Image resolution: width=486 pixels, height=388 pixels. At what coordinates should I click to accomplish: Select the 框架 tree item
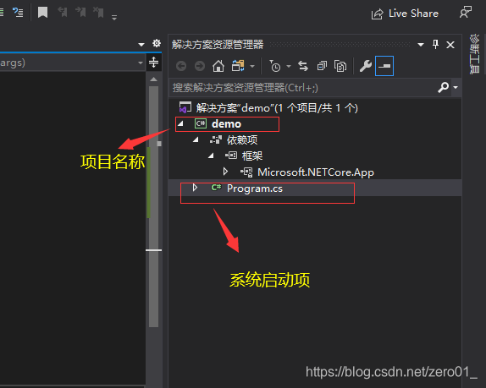tap(252, 156)
